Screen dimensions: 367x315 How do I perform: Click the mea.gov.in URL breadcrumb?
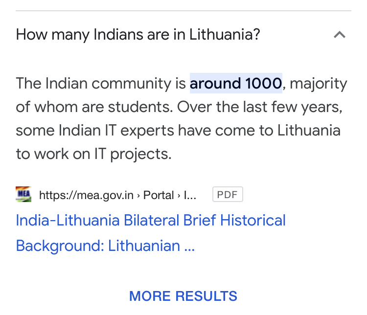pyautogui.click(x=118, y=195)
